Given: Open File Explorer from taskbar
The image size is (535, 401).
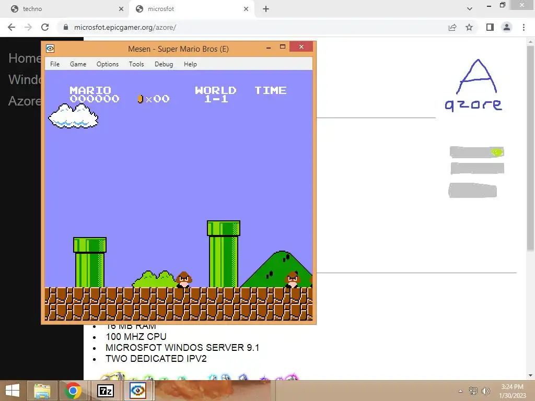Looking at the screenshot, I should pos(42,391).
